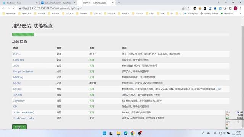
Task: Expand the first bookmark folder on the bar
Action: [x=9, y=14]
